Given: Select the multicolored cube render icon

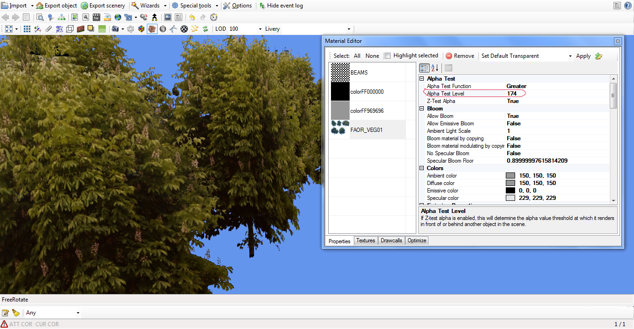Looking at the screenshot, I should 141,29.
